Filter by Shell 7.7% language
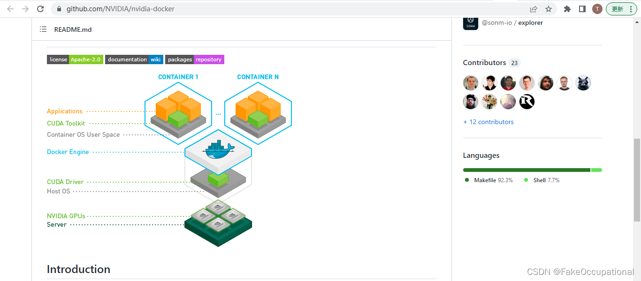 [x=542, y=180]
